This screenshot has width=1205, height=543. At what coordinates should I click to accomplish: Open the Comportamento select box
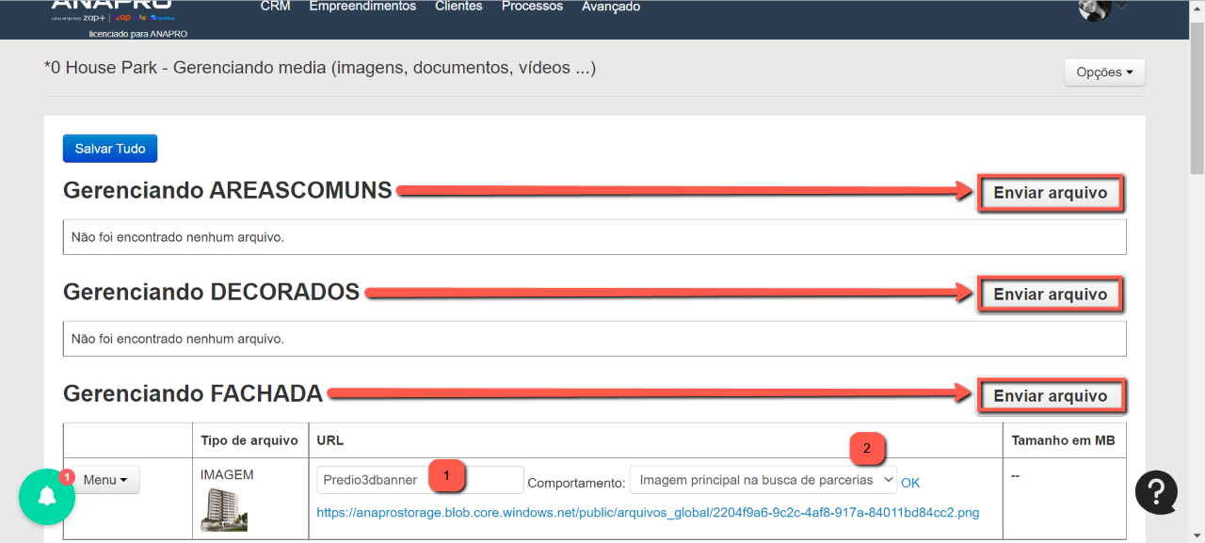point(763,480)
